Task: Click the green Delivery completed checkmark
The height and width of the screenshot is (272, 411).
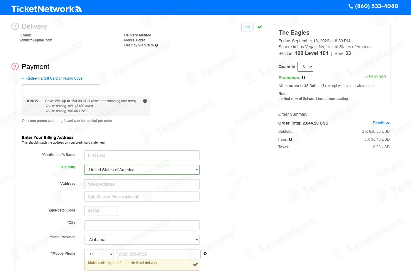Action: 260,27
